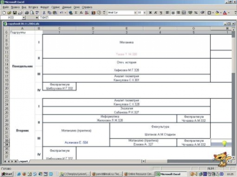Select row 19 header

click(7, 84)
